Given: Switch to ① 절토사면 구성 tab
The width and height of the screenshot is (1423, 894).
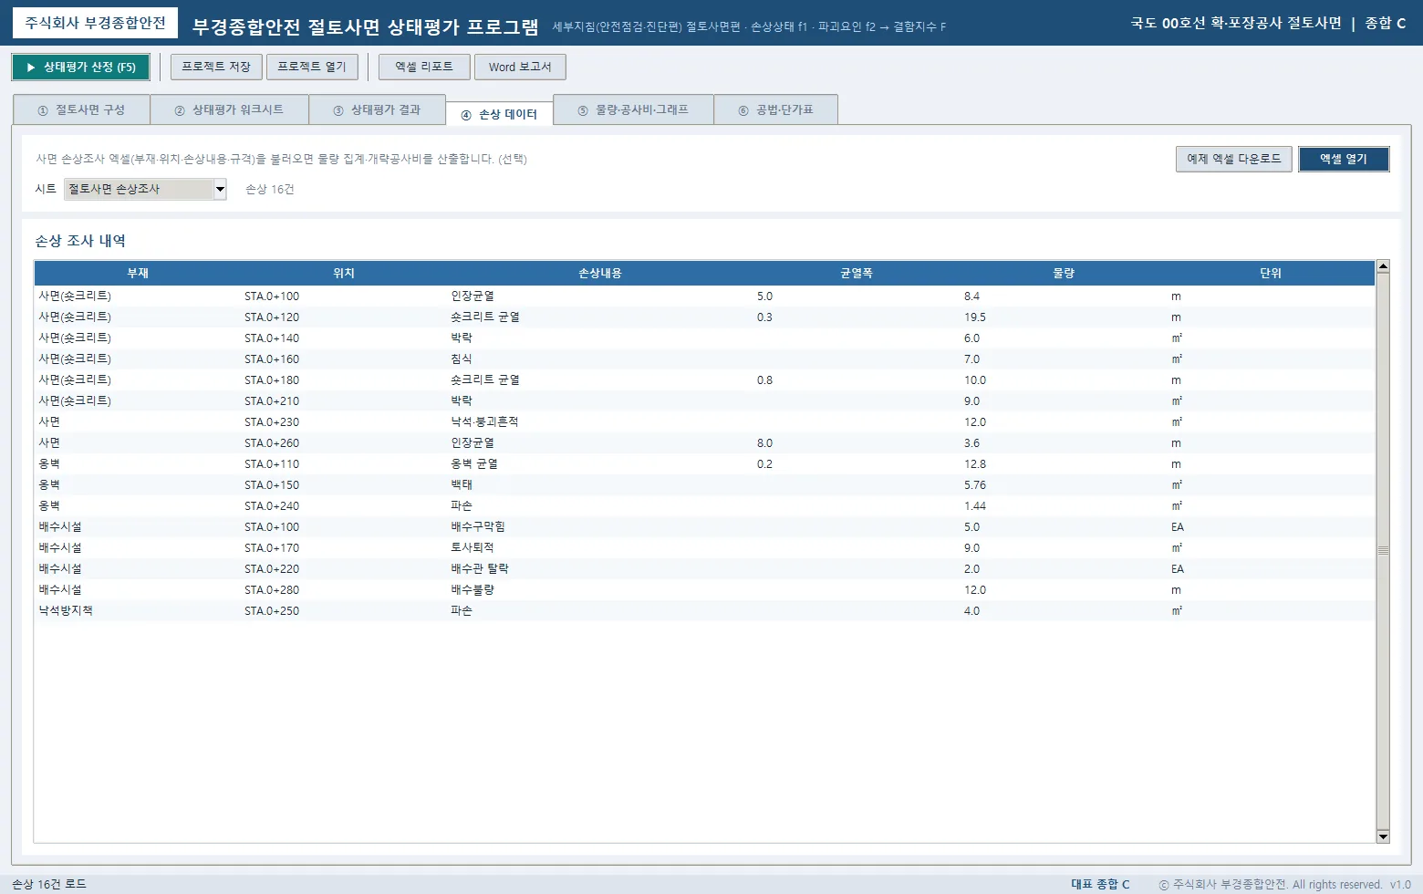Looking at the screenshot, I should point(81,109).
